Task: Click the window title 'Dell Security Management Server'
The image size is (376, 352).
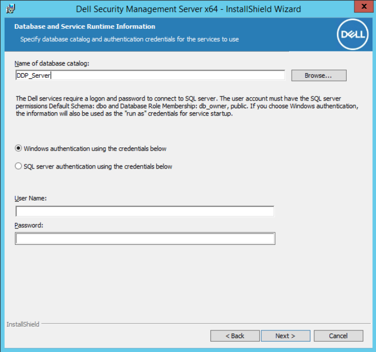Action: [x=188, y=9]
